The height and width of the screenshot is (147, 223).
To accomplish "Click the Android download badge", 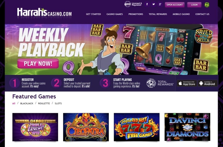I will point(207,83).
